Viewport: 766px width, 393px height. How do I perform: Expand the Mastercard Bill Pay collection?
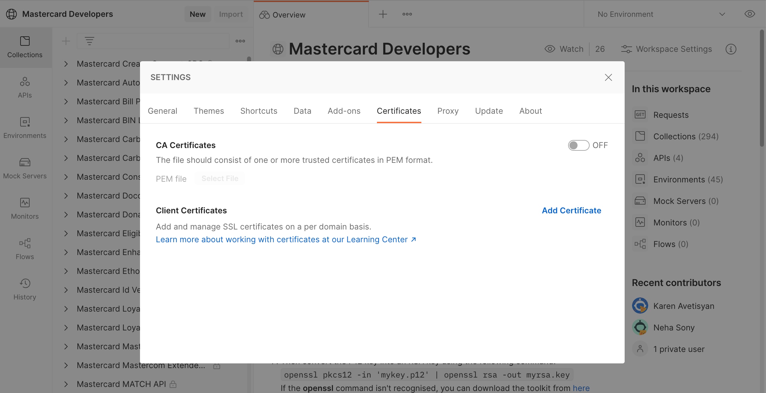[66, 101]
